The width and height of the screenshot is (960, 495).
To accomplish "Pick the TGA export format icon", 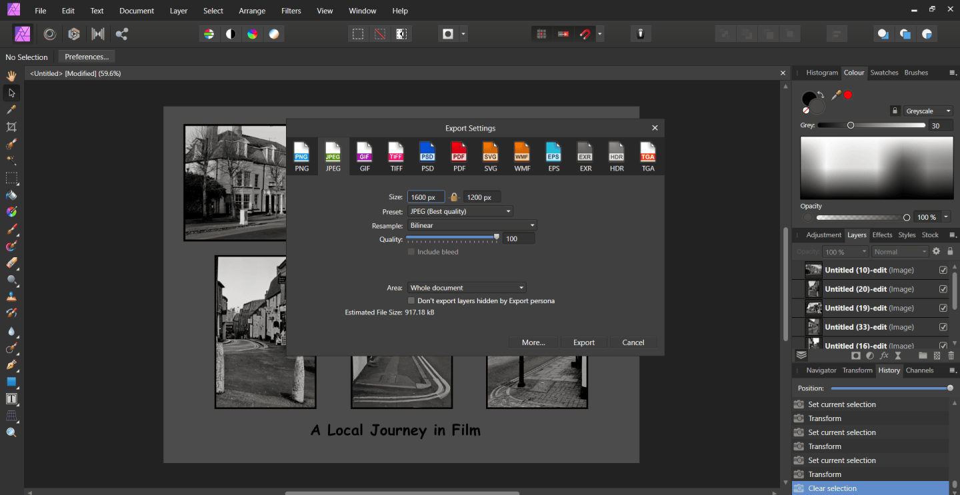I will coord(648,157).
